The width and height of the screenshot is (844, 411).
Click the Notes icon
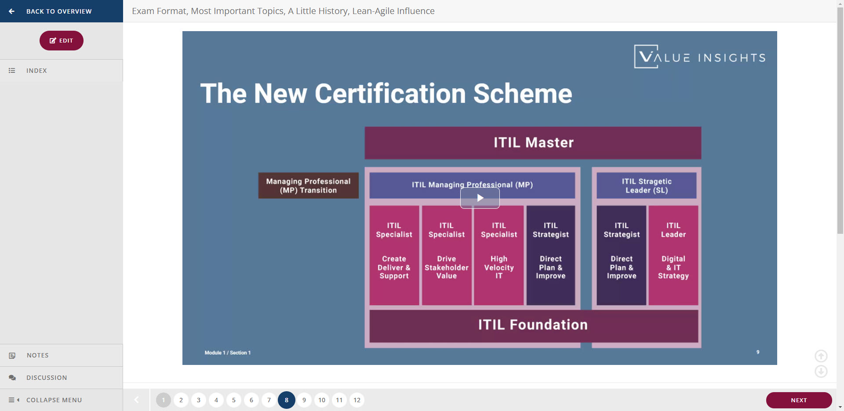point(12,355)
